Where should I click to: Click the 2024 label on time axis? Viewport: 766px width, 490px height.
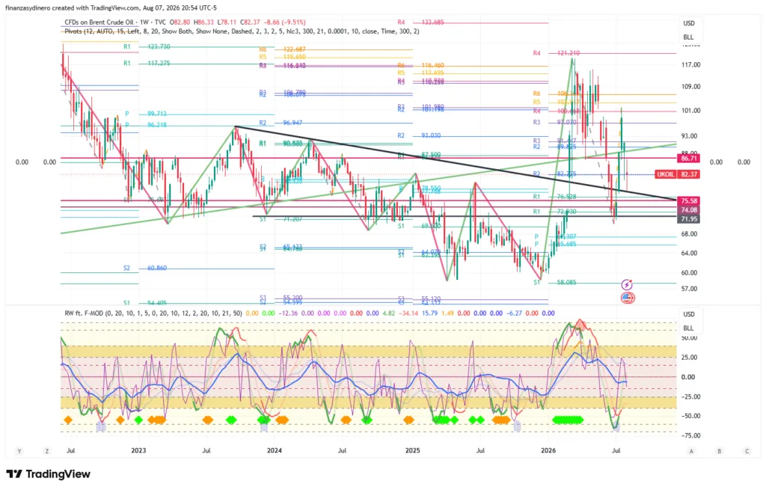(x=274, y=450)
